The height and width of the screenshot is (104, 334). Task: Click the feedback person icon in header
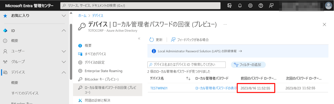271,6
